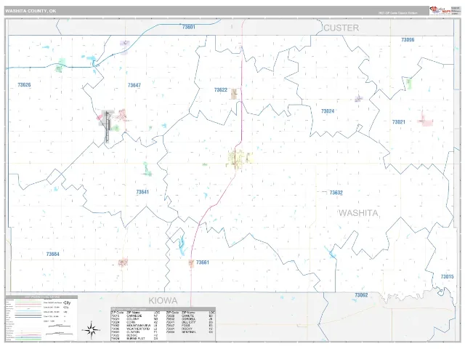Select ZIP code label 73015
The width and height of the screenshot is (465, 349).
[448, 276]
